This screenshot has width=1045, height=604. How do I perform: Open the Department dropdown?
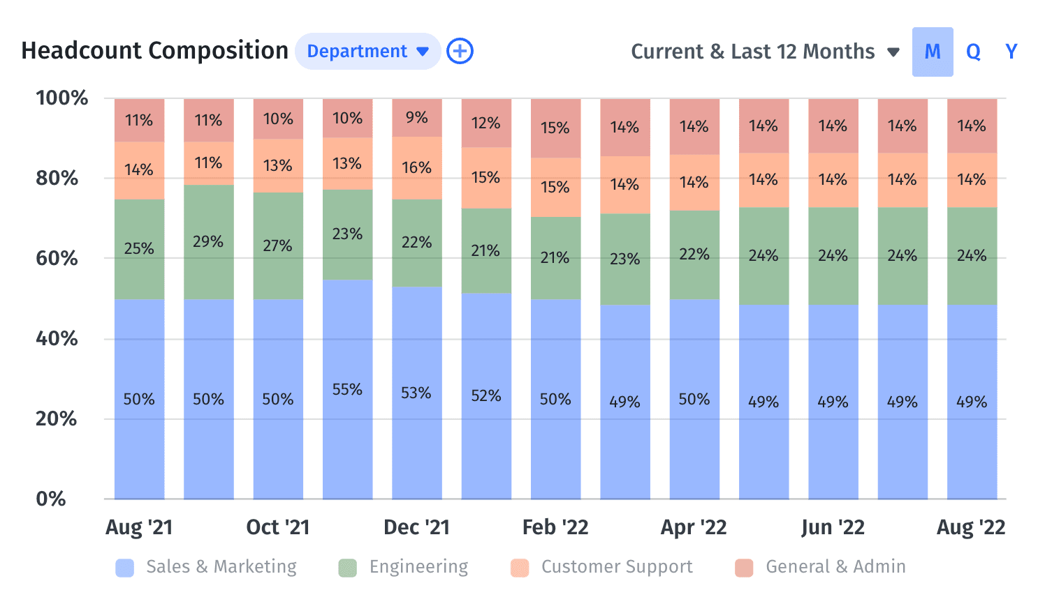coord(367,51)
